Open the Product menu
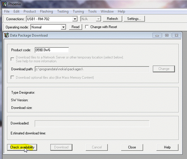This screenshot has width=187, height=159. click(x=30, y=11)
